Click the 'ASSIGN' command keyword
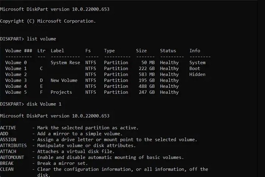 point(8,140)
